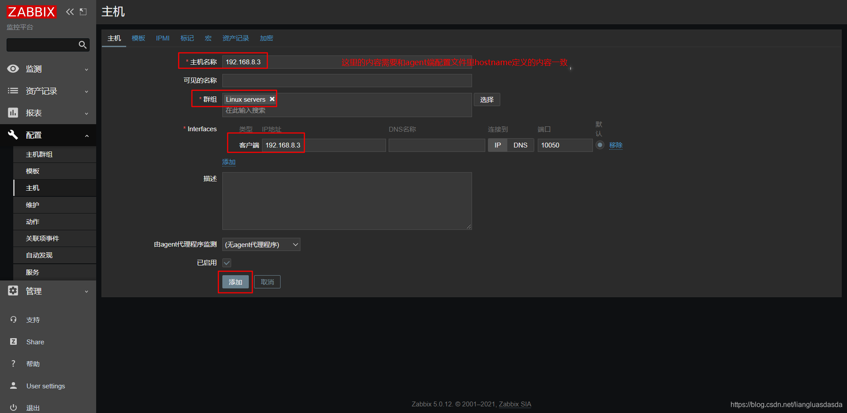
Task: Focus the 描述 text area
Action: coord(347,201)
